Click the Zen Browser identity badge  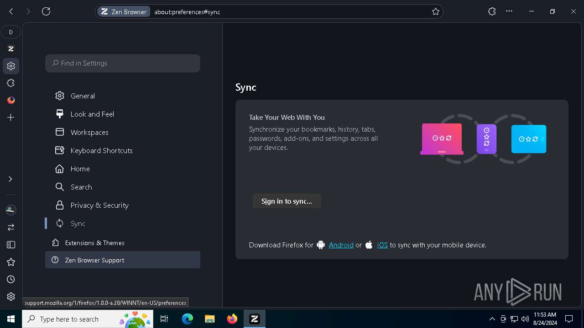pos(124,12)
